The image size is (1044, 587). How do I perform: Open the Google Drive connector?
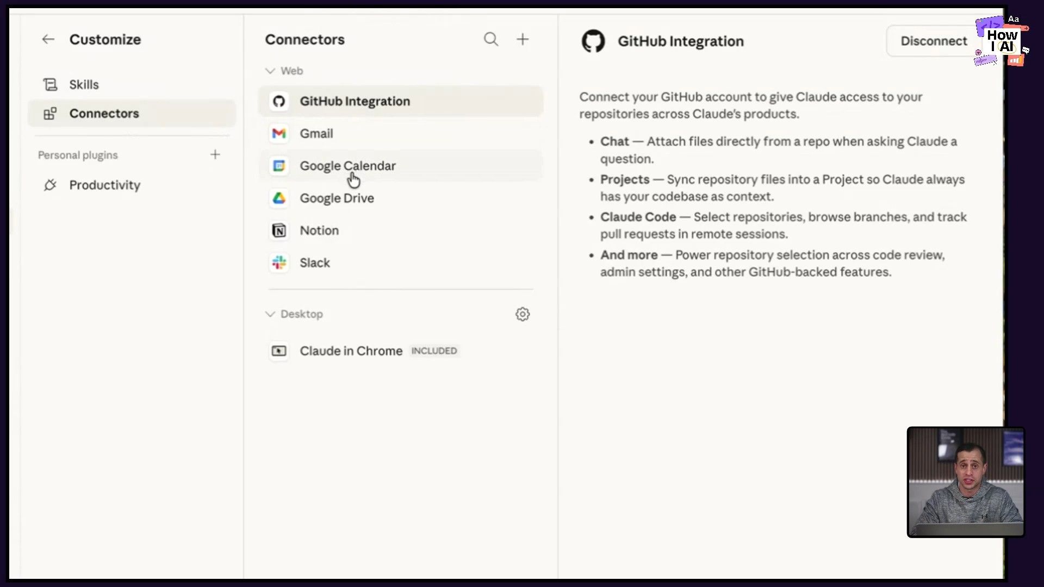[x=401, y=198]
